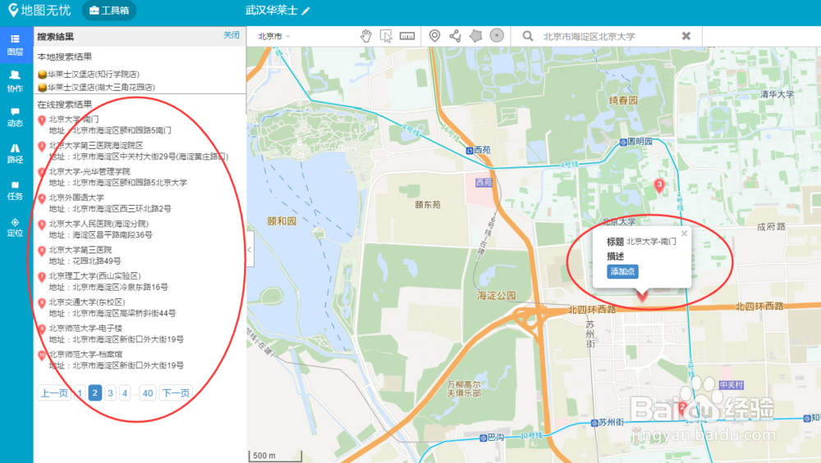
Task: Clear the search box with X
Action: click(x=686, y=35)
